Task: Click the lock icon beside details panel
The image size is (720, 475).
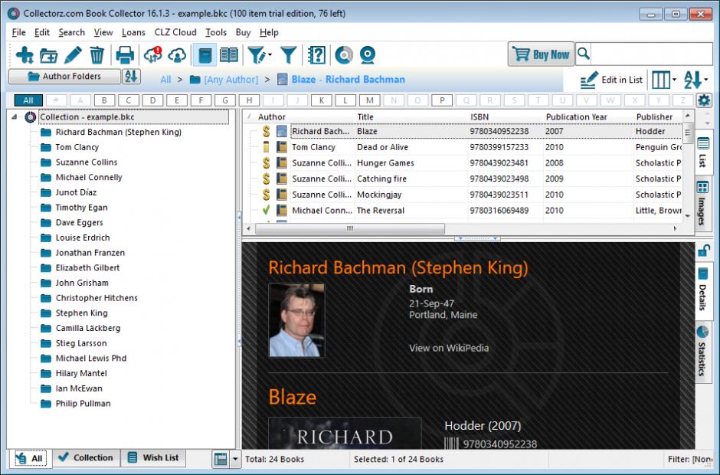Action: click(704, 251)
